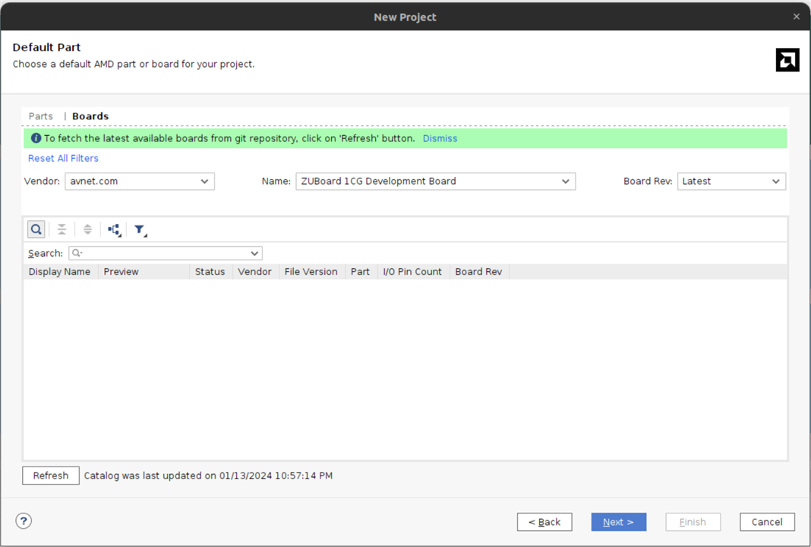The height and width of the screenshot is (547, 811).
Task: Switch to the Parts tab
Action: click(41, 116)
